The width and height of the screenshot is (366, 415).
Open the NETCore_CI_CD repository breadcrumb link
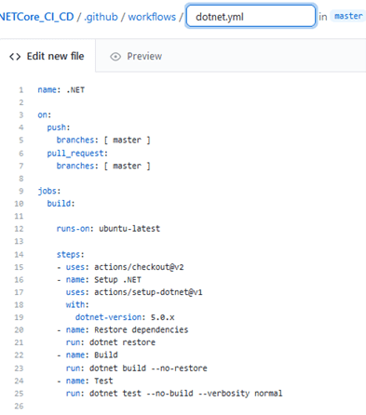[36, 17]
